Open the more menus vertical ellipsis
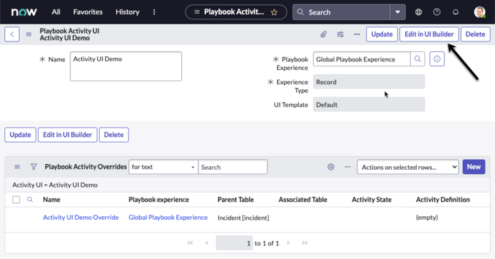This screenshot has width=495, height=259. click(x=154, y=12)
